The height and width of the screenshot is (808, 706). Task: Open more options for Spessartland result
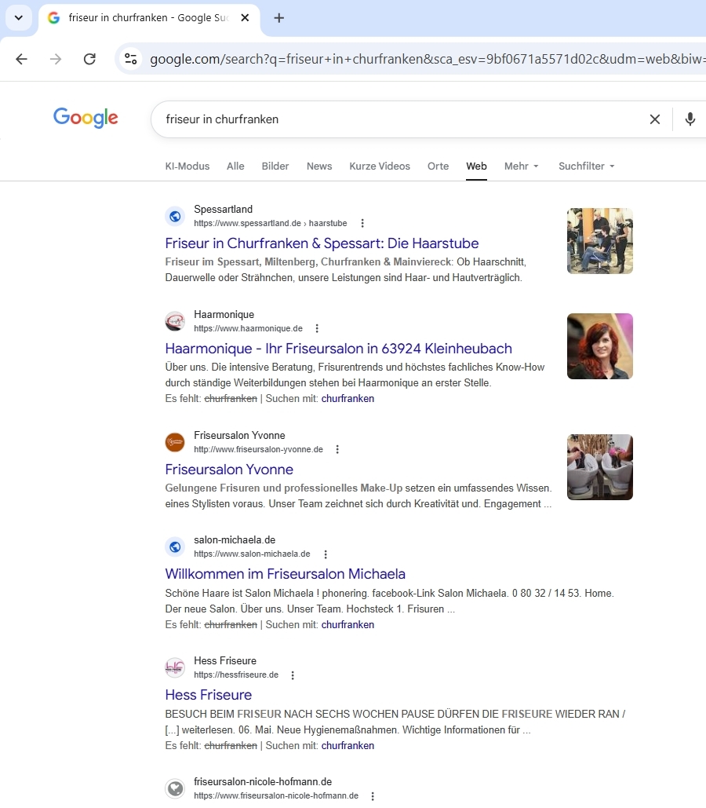click(x=362, y=224)
